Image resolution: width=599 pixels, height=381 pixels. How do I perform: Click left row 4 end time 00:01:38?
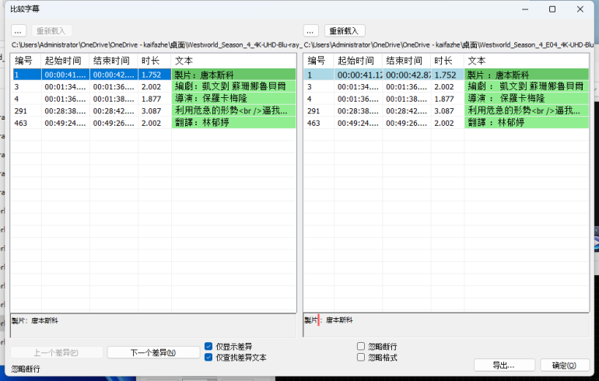click(114, 99)
